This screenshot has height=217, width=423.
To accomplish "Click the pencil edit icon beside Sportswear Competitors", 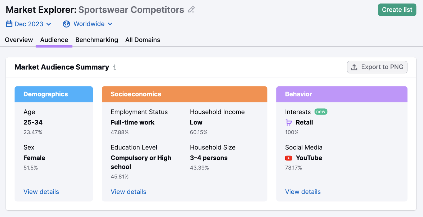I will [x=191, y=10].
